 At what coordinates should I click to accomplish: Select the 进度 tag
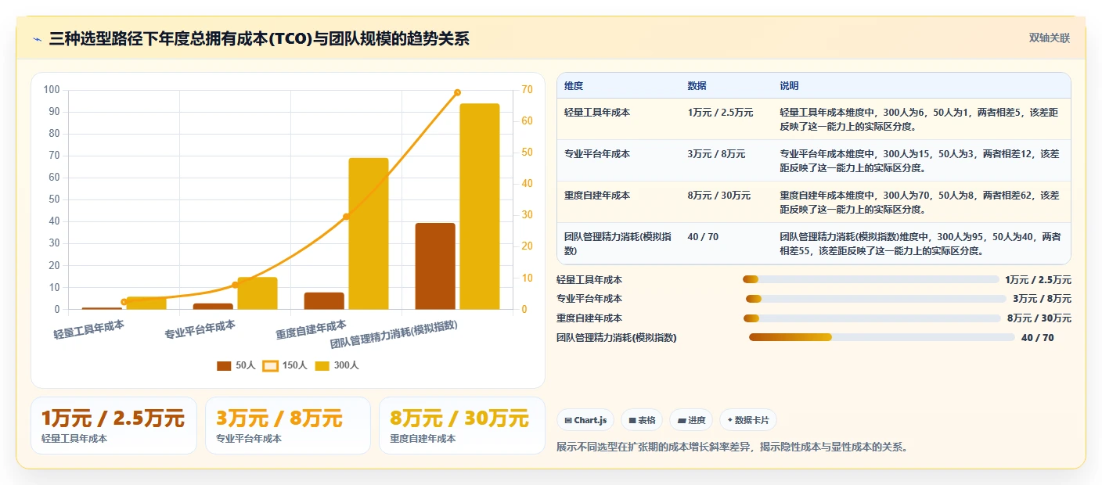coord(691,420)
